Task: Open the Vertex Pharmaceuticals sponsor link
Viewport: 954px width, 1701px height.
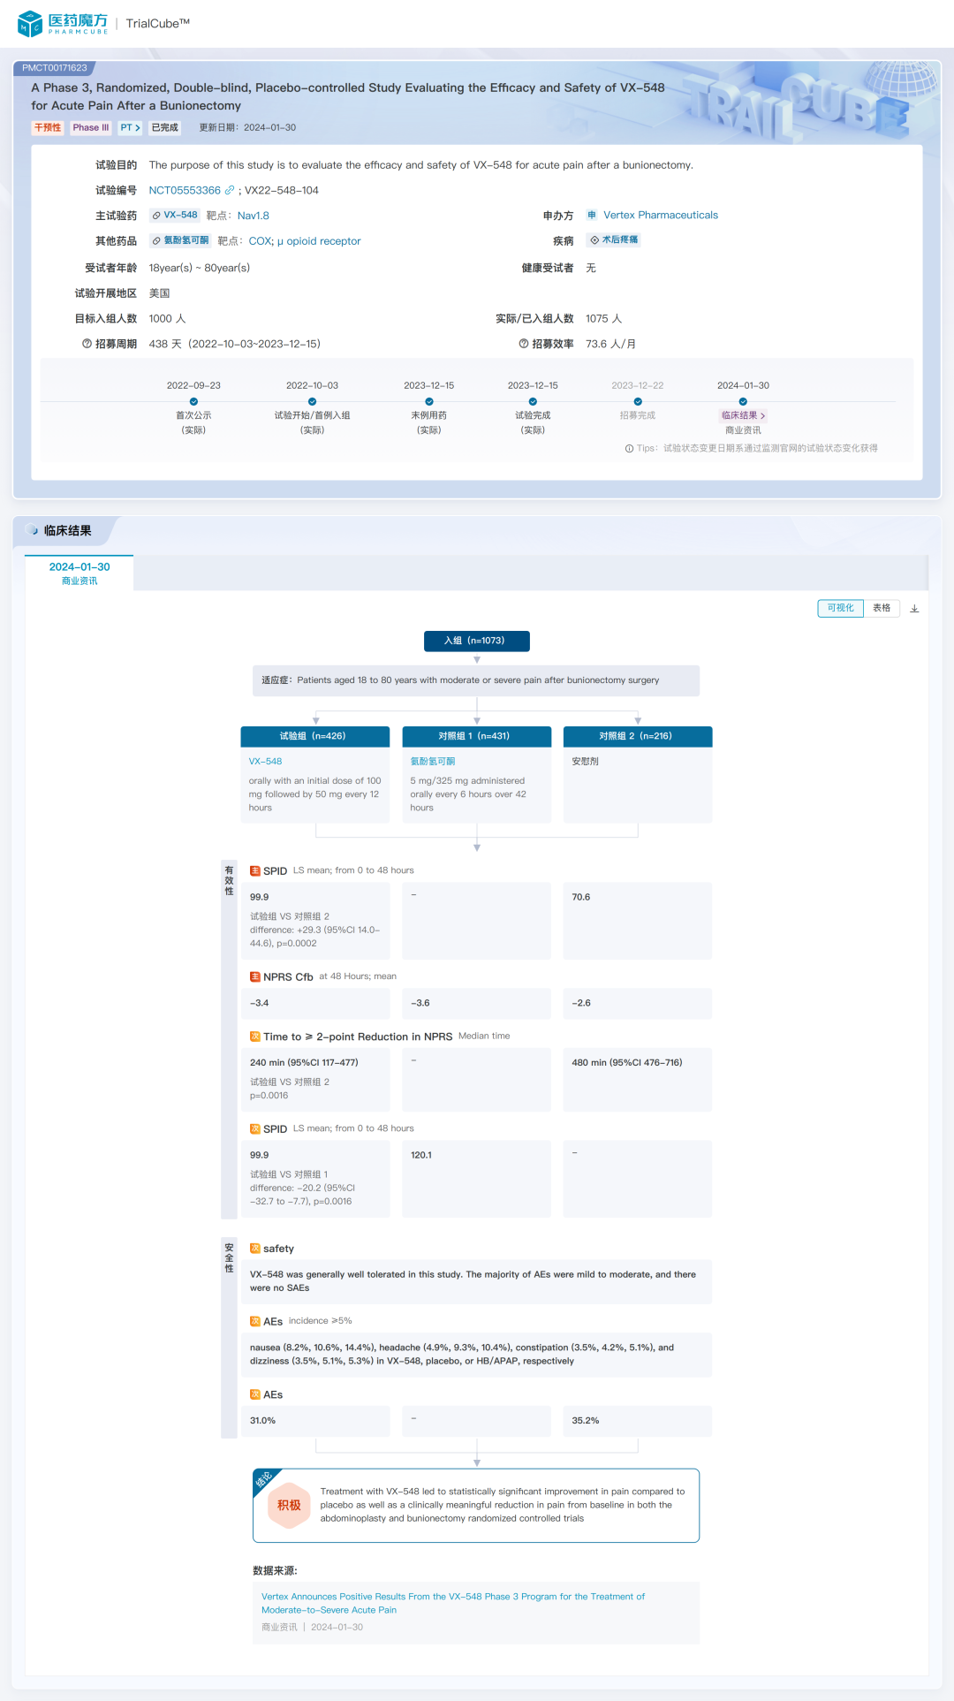Action: (x=660, y=215)
